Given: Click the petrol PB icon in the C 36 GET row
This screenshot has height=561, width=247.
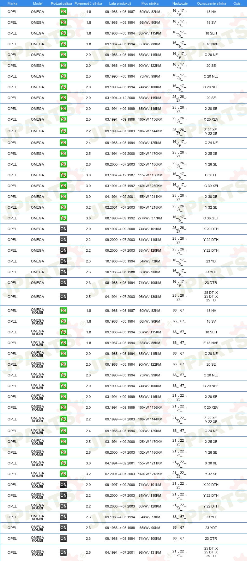Looking at the screenshot, I should click(x=63, y=218).
